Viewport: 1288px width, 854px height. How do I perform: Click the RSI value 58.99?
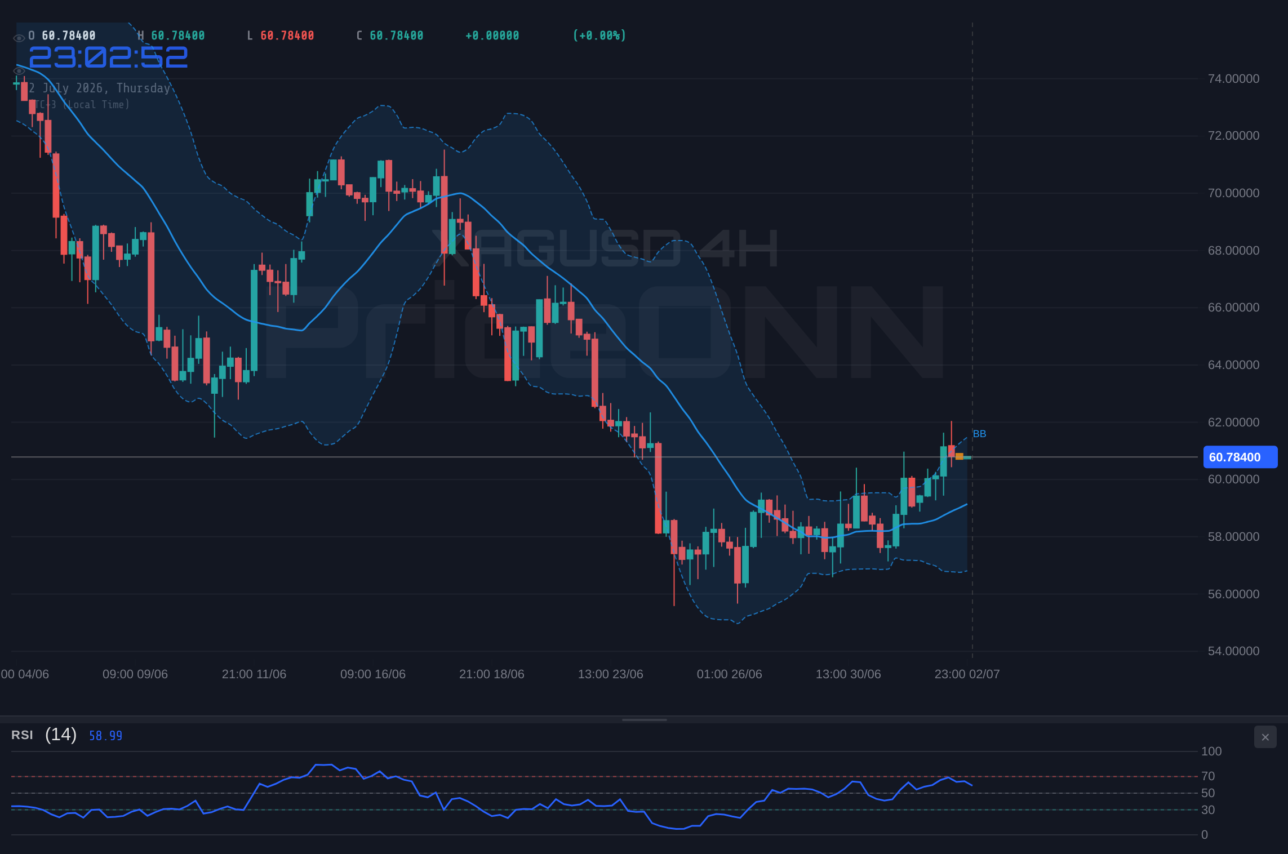pyautogui.click(x=105, y=736)
